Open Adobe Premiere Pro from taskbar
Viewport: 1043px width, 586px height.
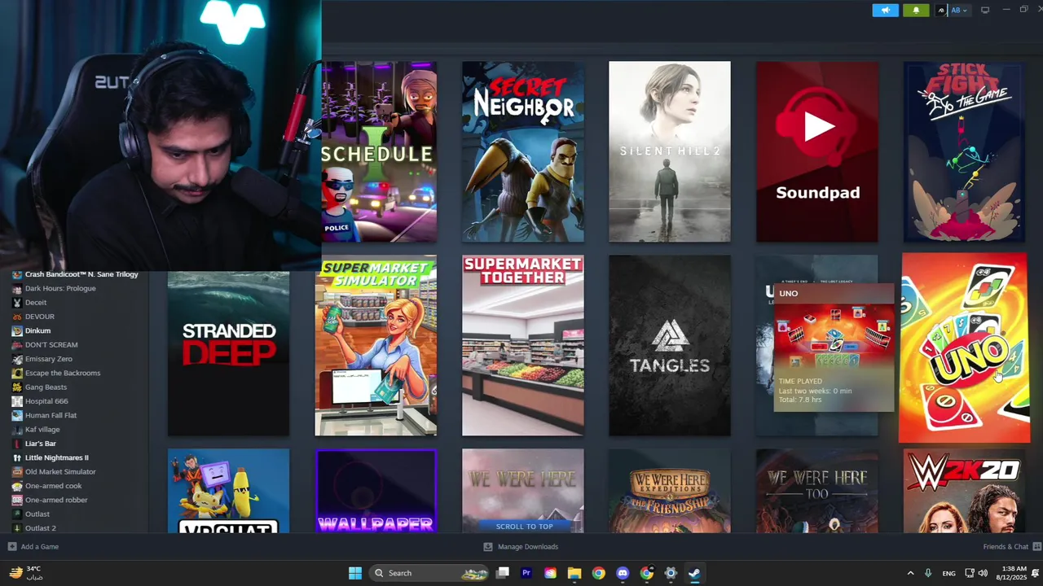(x=526, y=573)
